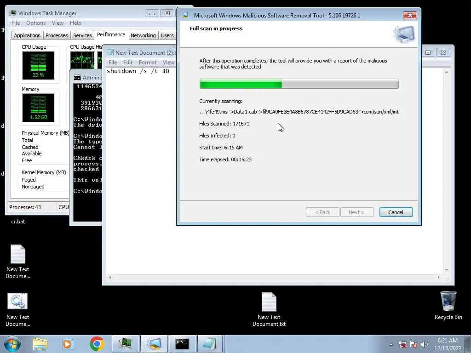471x353 pixels.
Task: Switch to the Applications tab
Action: point(27,35)
